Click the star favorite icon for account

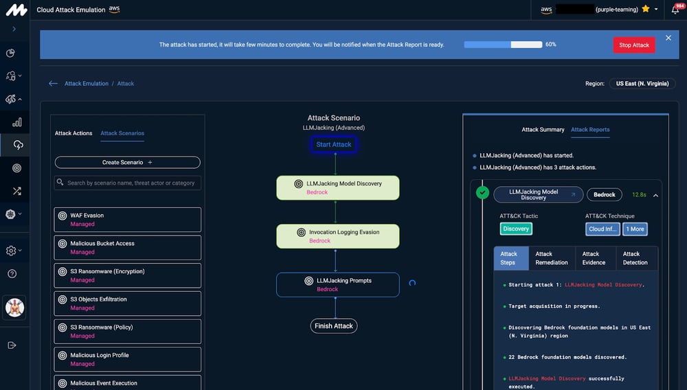pos(644,10)
